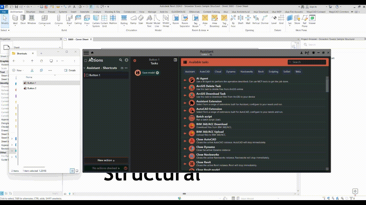The width and height of the screenshot is (366, 205).
Task: Toggle the select-all checkbox beside Actions
Action: pyautogui.click(x=85, y=60)
